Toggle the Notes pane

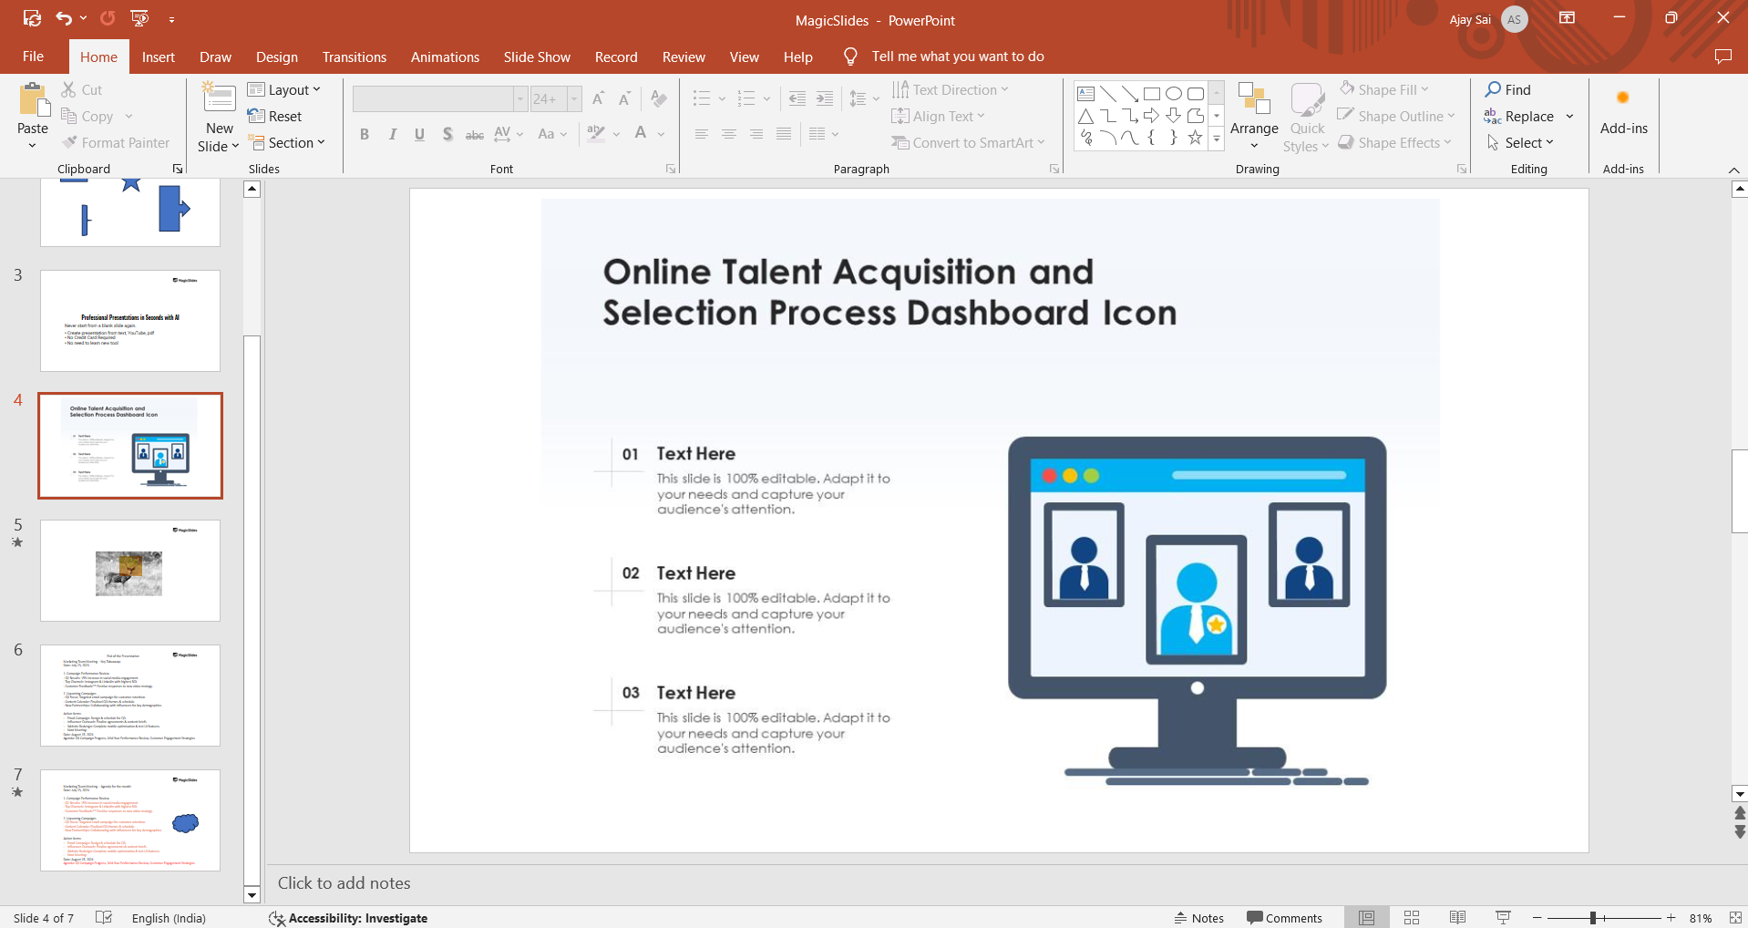point(1198,918)
